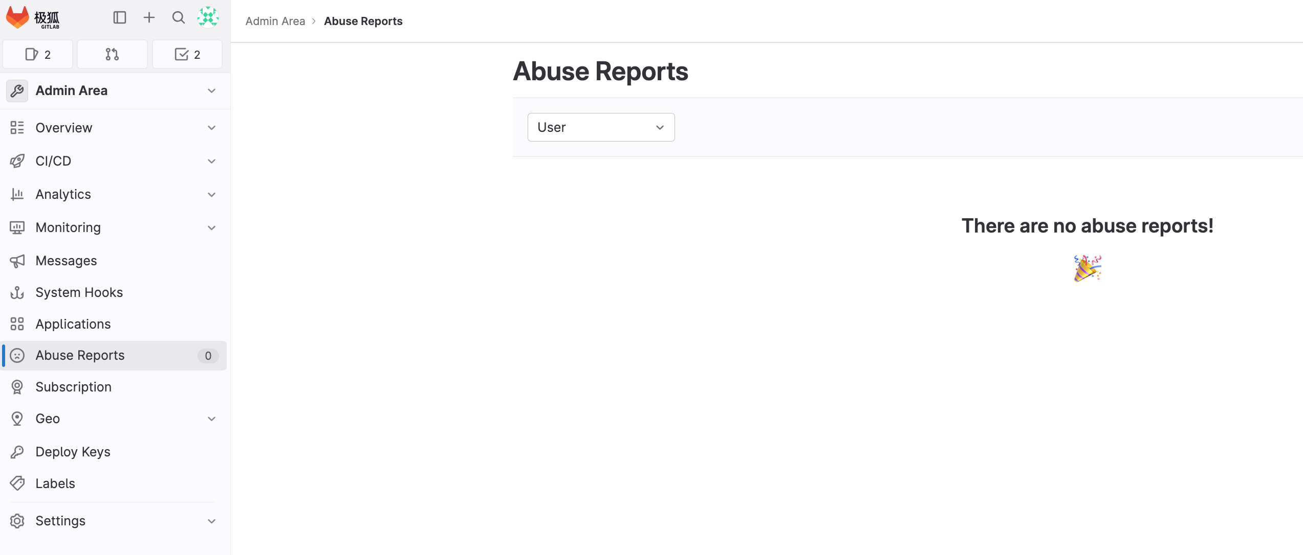The width and height of the screenshot is (1303, 555).
Task: Open assigned issues counter
Action: [x=38, y=55]
